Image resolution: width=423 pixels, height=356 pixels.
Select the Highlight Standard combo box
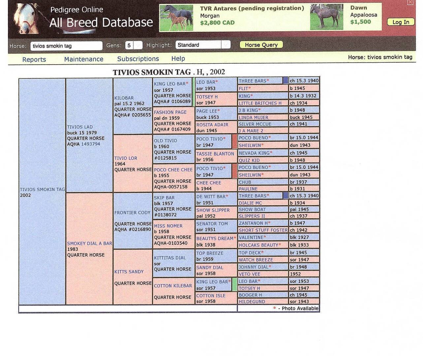point(199,45)
